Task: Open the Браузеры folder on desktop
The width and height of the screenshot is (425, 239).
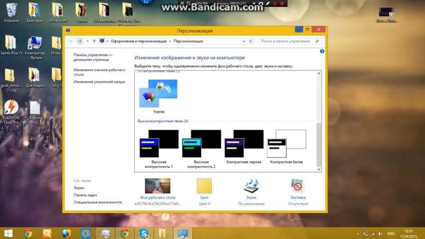Action: click(x=35, y=13)
